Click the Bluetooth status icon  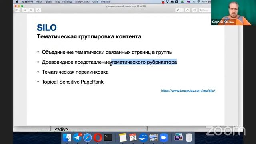194,2
